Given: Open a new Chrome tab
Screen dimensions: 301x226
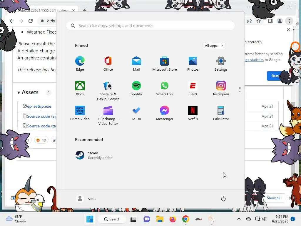Looking at the screenshot, I should coord(84,10).
